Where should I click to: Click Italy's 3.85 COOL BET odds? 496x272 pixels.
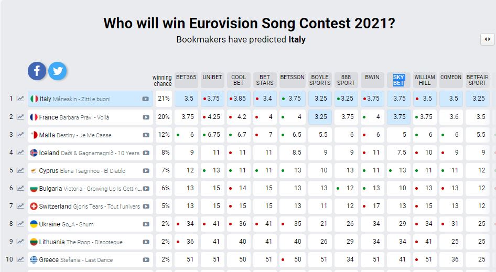[x=239, y=99]
